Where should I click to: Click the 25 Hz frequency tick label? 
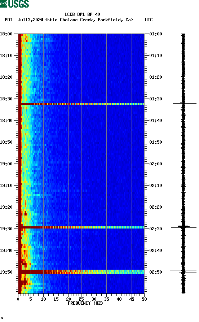pos(81,299)
